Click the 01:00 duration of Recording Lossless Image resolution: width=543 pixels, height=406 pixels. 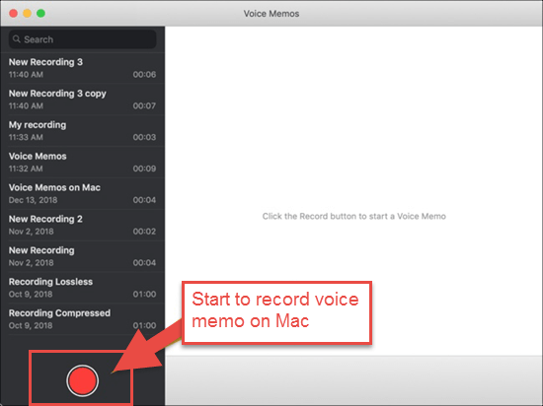(x=144, y=294)
